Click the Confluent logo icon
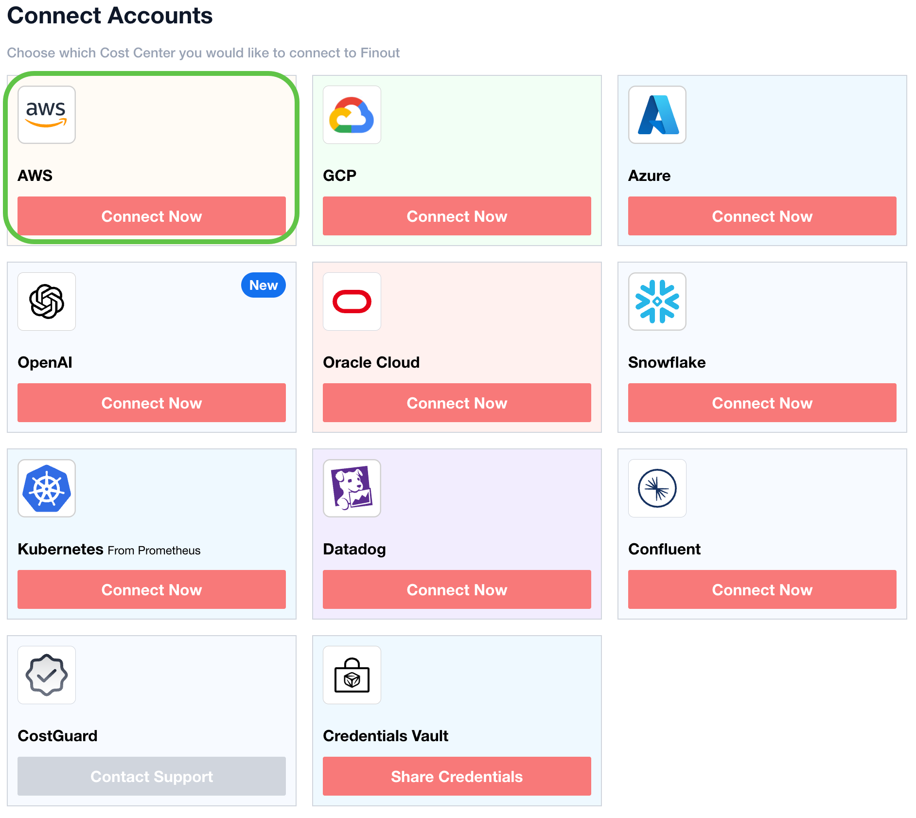The image size is (916, 818). tap(657, 488)
